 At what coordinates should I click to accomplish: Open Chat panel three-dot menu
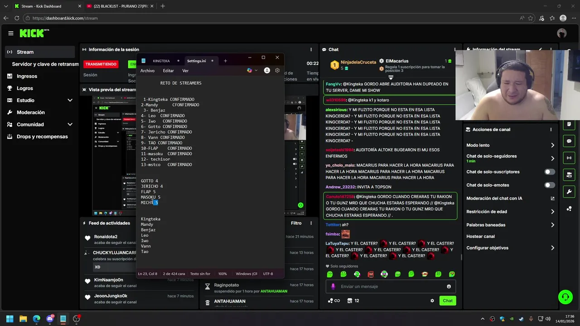point(455,49)
